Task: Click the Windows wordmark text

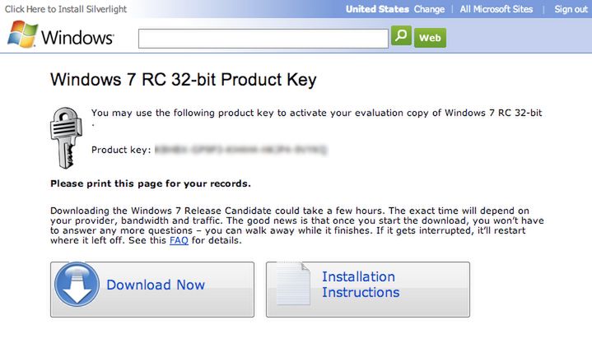Action: pyautogui.click(x=77, y=37)
